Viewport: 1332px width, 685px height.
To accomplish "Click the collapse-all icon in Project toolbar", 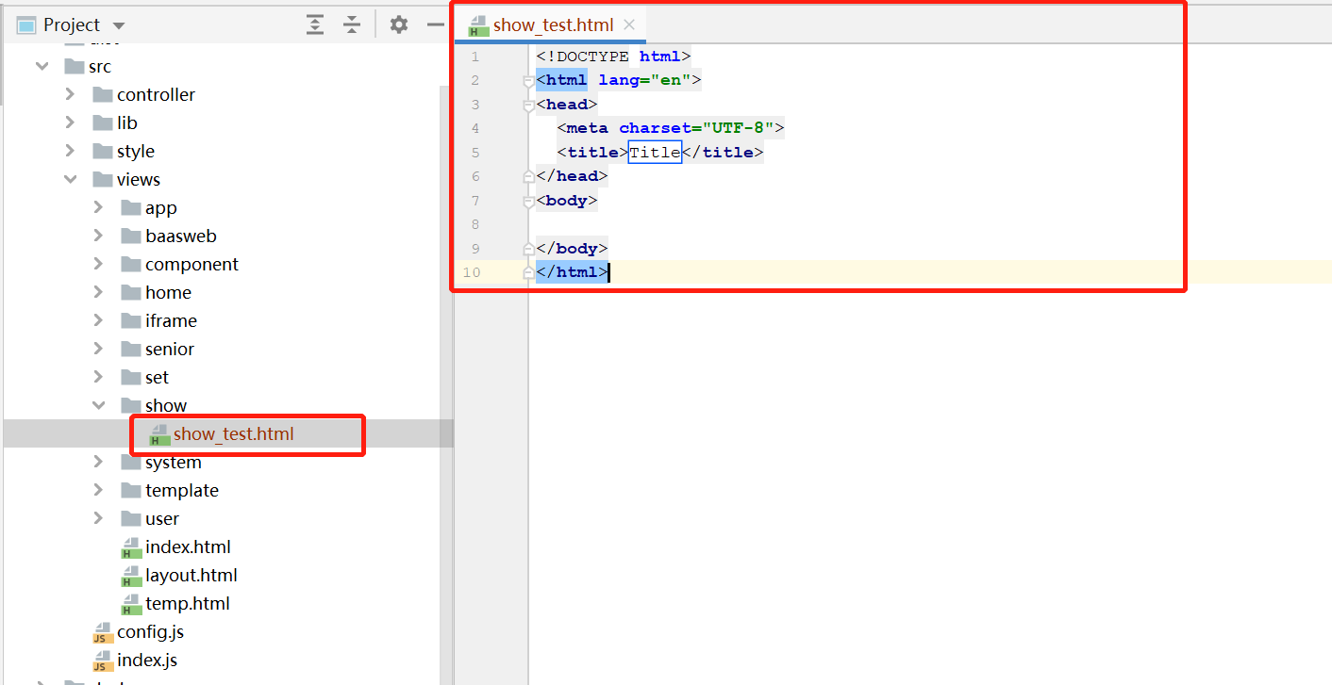I will pos(351,24).
